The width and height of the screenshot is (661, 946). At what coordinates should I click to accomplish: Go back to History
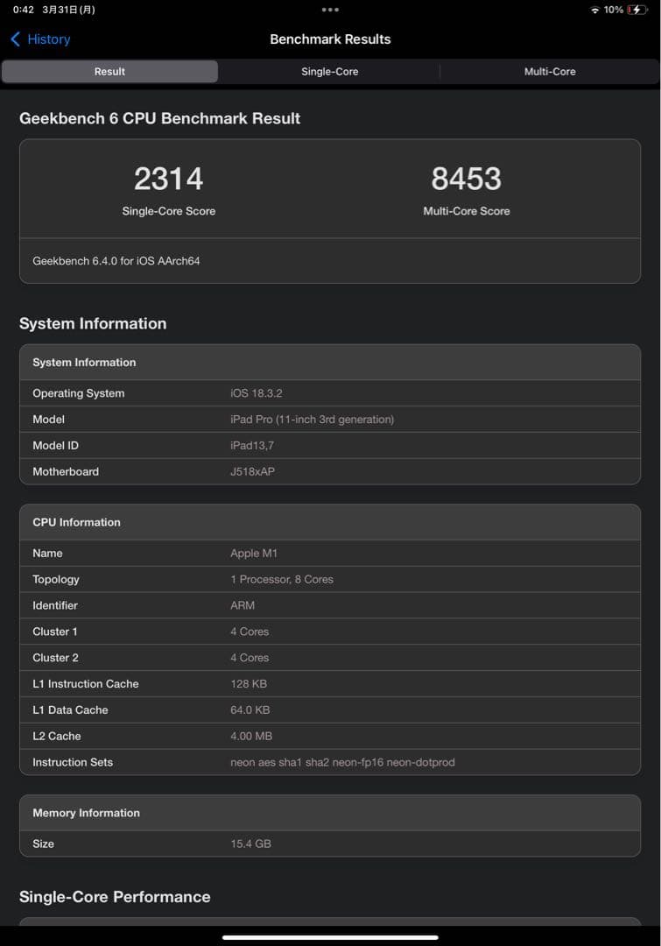(x=40, y=39)
